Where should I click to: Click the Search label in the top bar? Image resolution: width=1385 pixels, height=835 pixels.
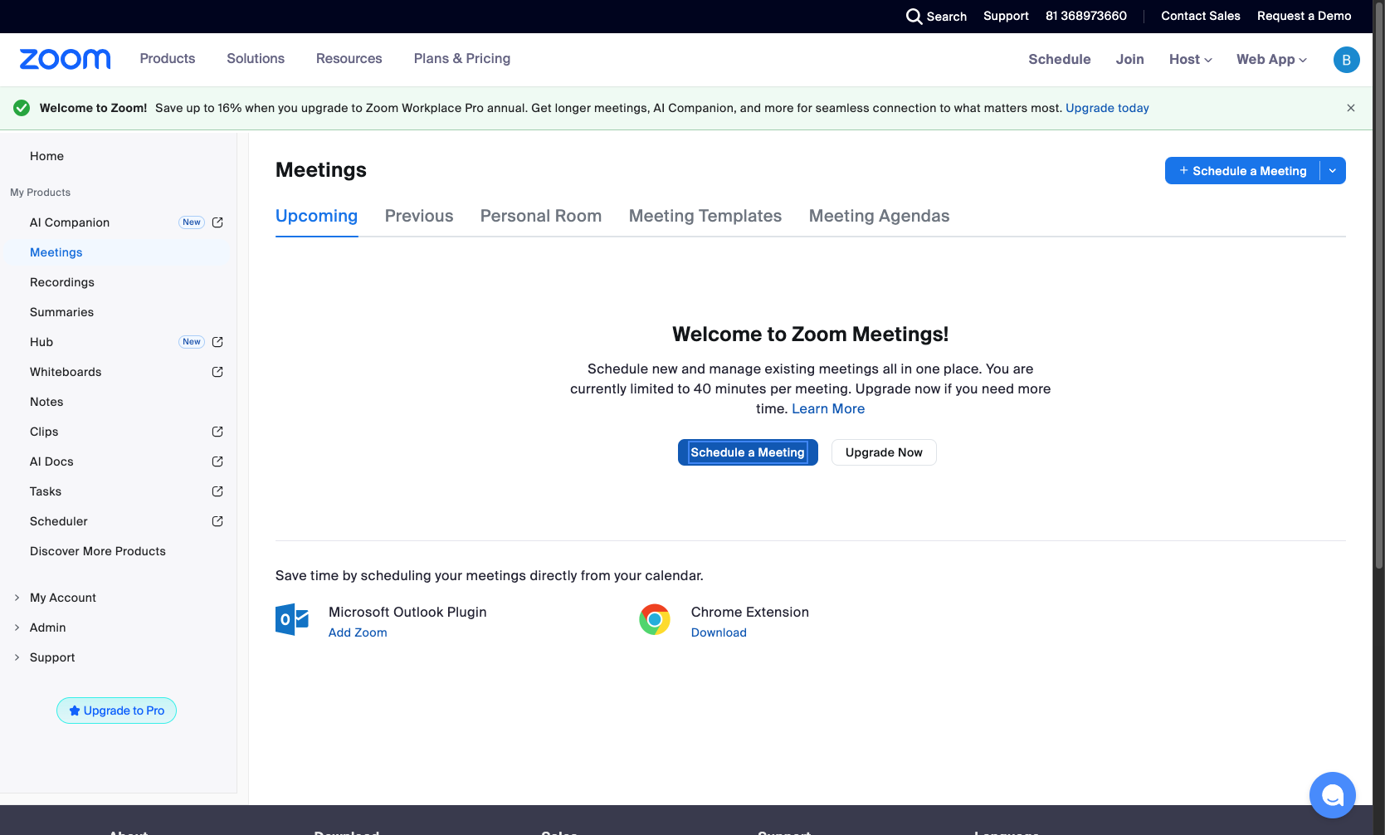947,17
